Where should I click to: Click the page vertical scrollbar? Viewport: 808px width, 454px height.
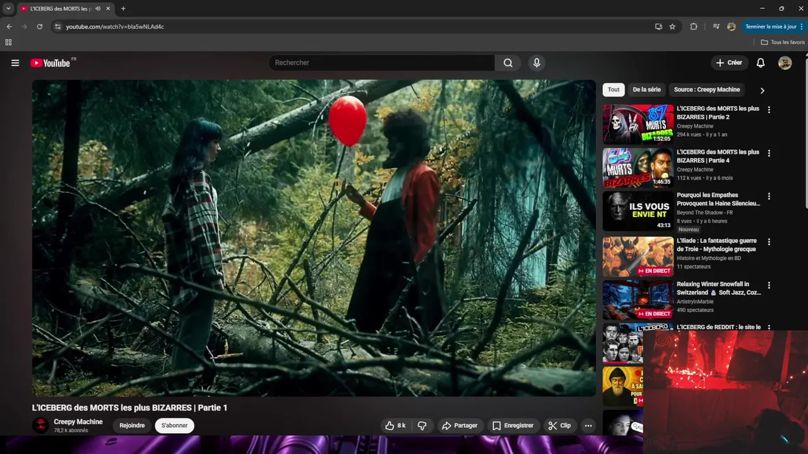pos(805,132)
